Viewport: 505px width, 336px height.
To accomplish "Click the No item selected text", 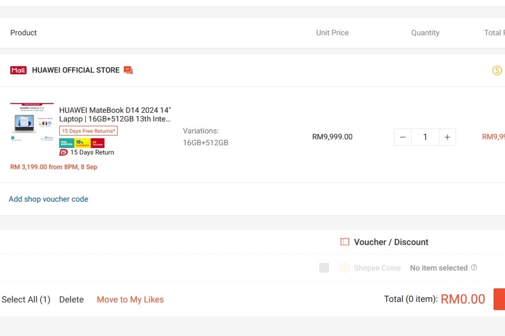I will (439, 268).
